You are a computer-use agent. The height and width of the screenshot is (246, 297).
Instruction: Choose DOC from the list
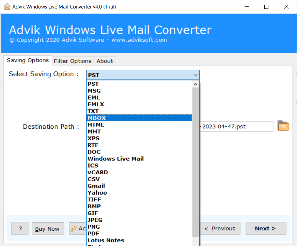pos(139,152)
